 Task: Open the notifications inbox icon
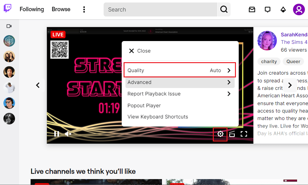(252, 9)
